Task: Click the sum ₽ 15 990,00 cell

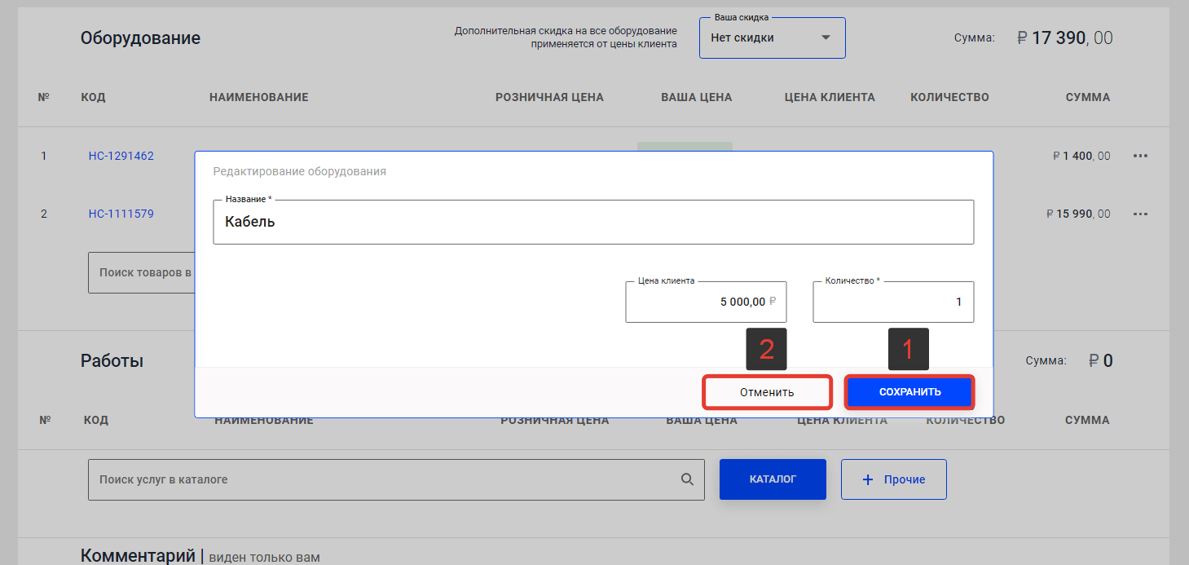Action: tap(1078, 214)
